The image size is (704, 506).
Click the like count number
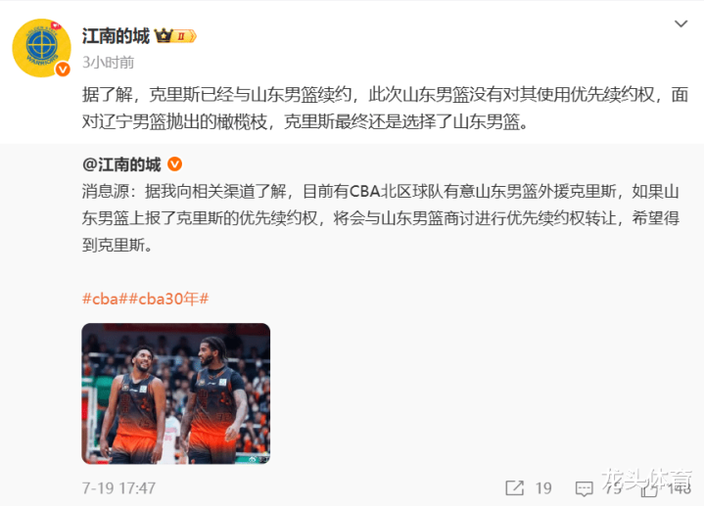[x=678, y=488]
